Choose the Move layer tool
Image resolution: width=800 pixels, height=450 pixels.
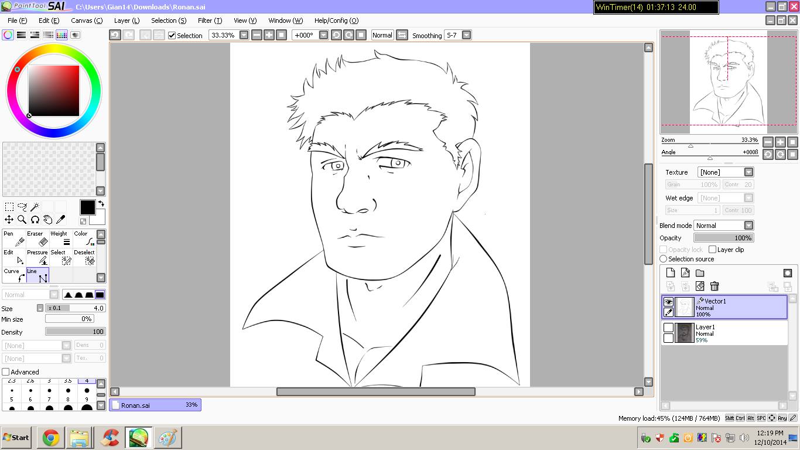click(9, 220)
